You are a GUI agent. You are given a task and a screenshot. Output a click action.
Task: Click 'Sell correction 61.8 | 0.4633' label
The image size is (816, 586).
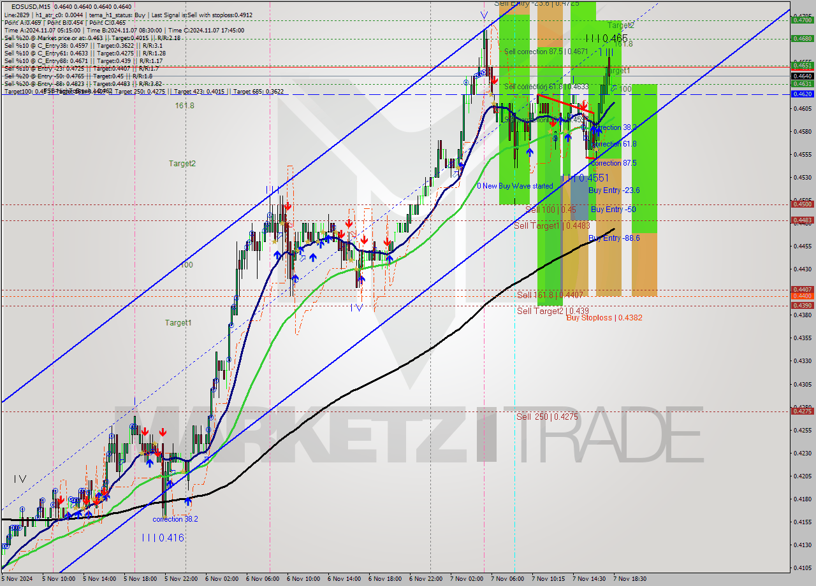tap(546, 87)
